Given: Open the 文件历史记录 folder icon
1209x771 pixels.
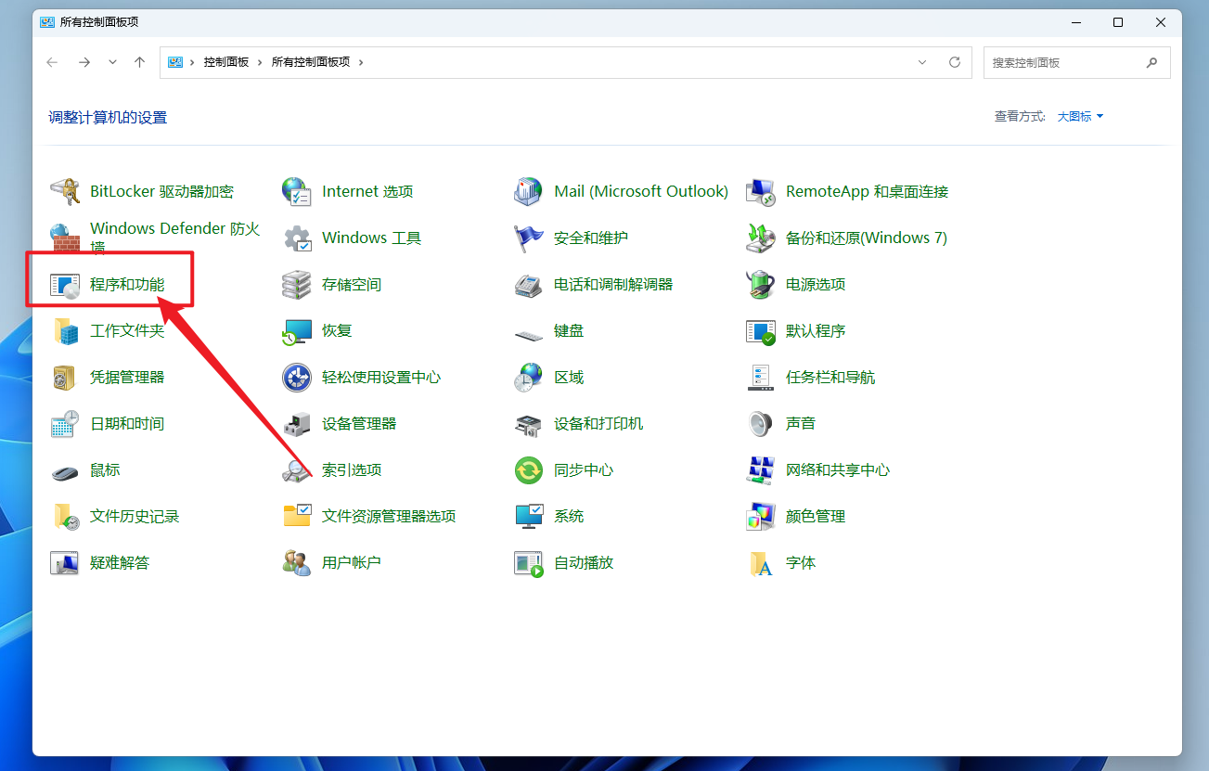Looking at the screenshot, I should click(65, 517).
